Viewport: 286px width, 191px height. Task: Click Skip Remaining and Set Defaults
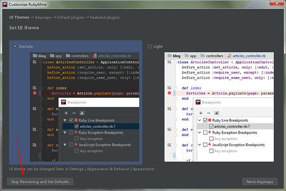click(40, 181)
